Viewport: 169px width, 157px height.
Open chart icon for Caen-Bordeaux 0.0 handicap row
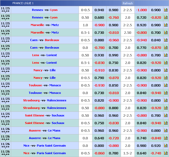pyautogui.click(x=166, y=48)
